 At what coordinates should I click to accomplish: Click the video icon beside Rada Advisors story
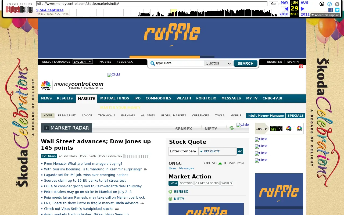(x=142, y=203)
